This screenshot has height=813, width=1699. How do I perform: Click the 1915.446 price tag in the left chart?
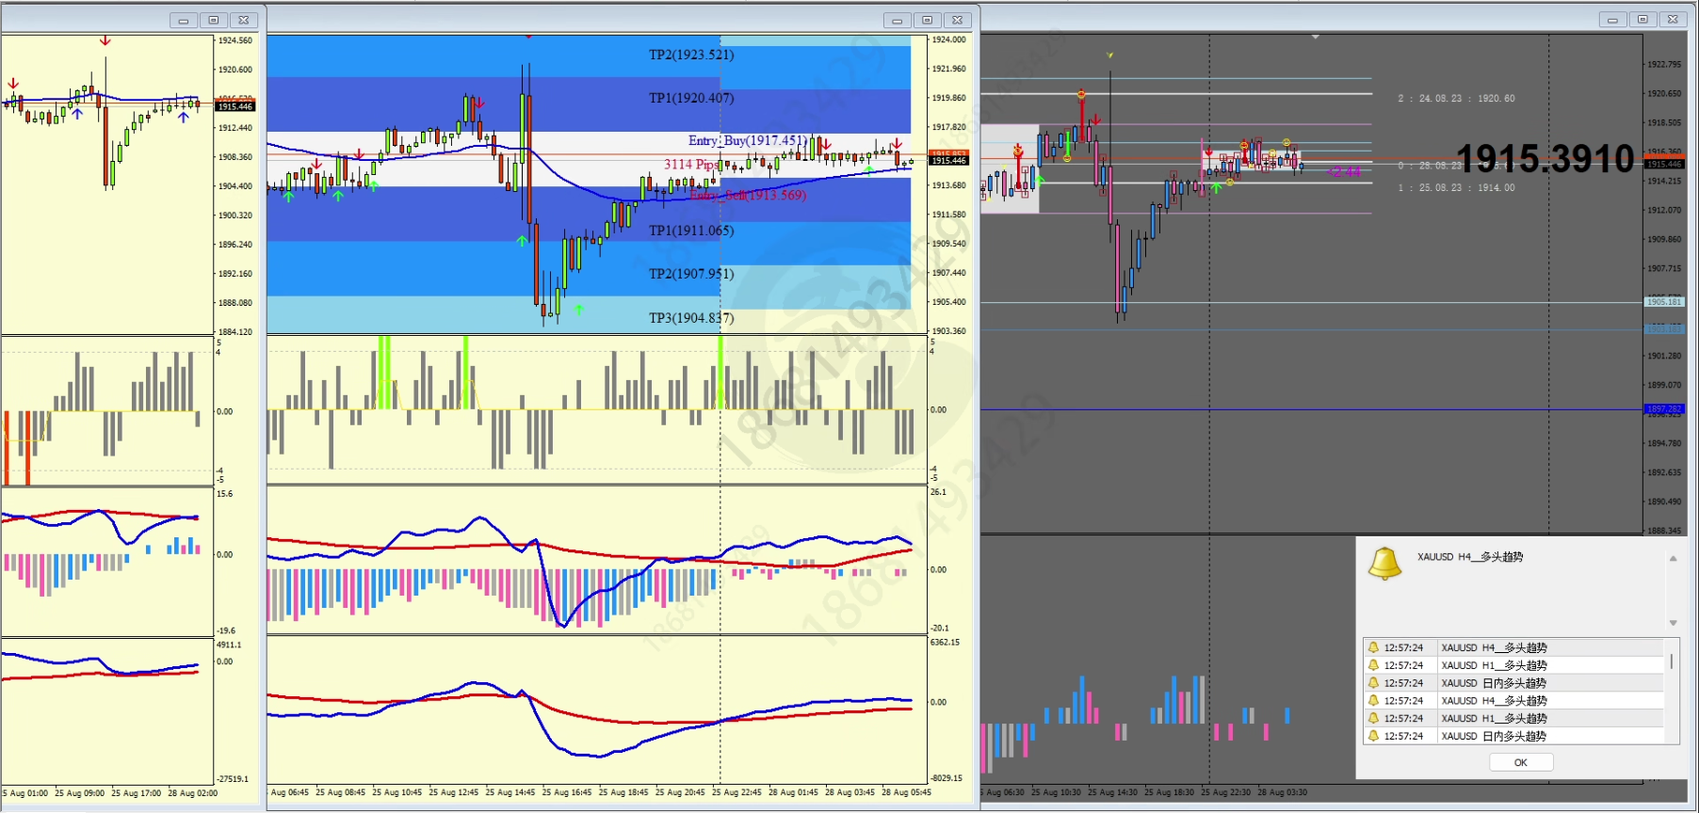pos(235,106)
